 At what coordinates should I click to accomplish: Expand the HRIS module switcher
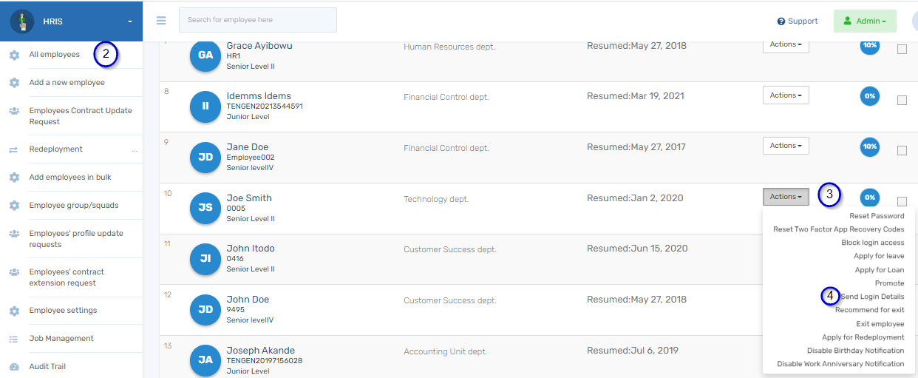[130, 21]
